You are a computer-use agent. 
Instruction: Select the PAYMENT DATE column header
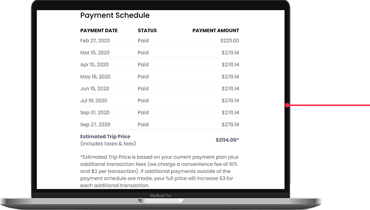pos(99,31)
